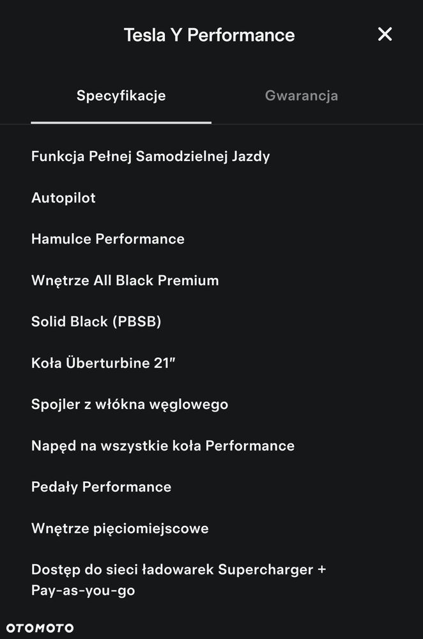Switch to the Gwarancja tab
This screenshot has width=423, height=639.
[x=301, y=96]
